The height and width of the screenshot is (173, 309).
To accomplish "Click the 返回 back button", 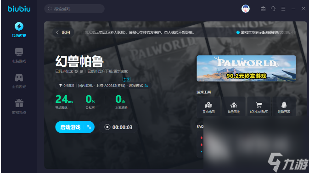I will [x=63, y=32].
